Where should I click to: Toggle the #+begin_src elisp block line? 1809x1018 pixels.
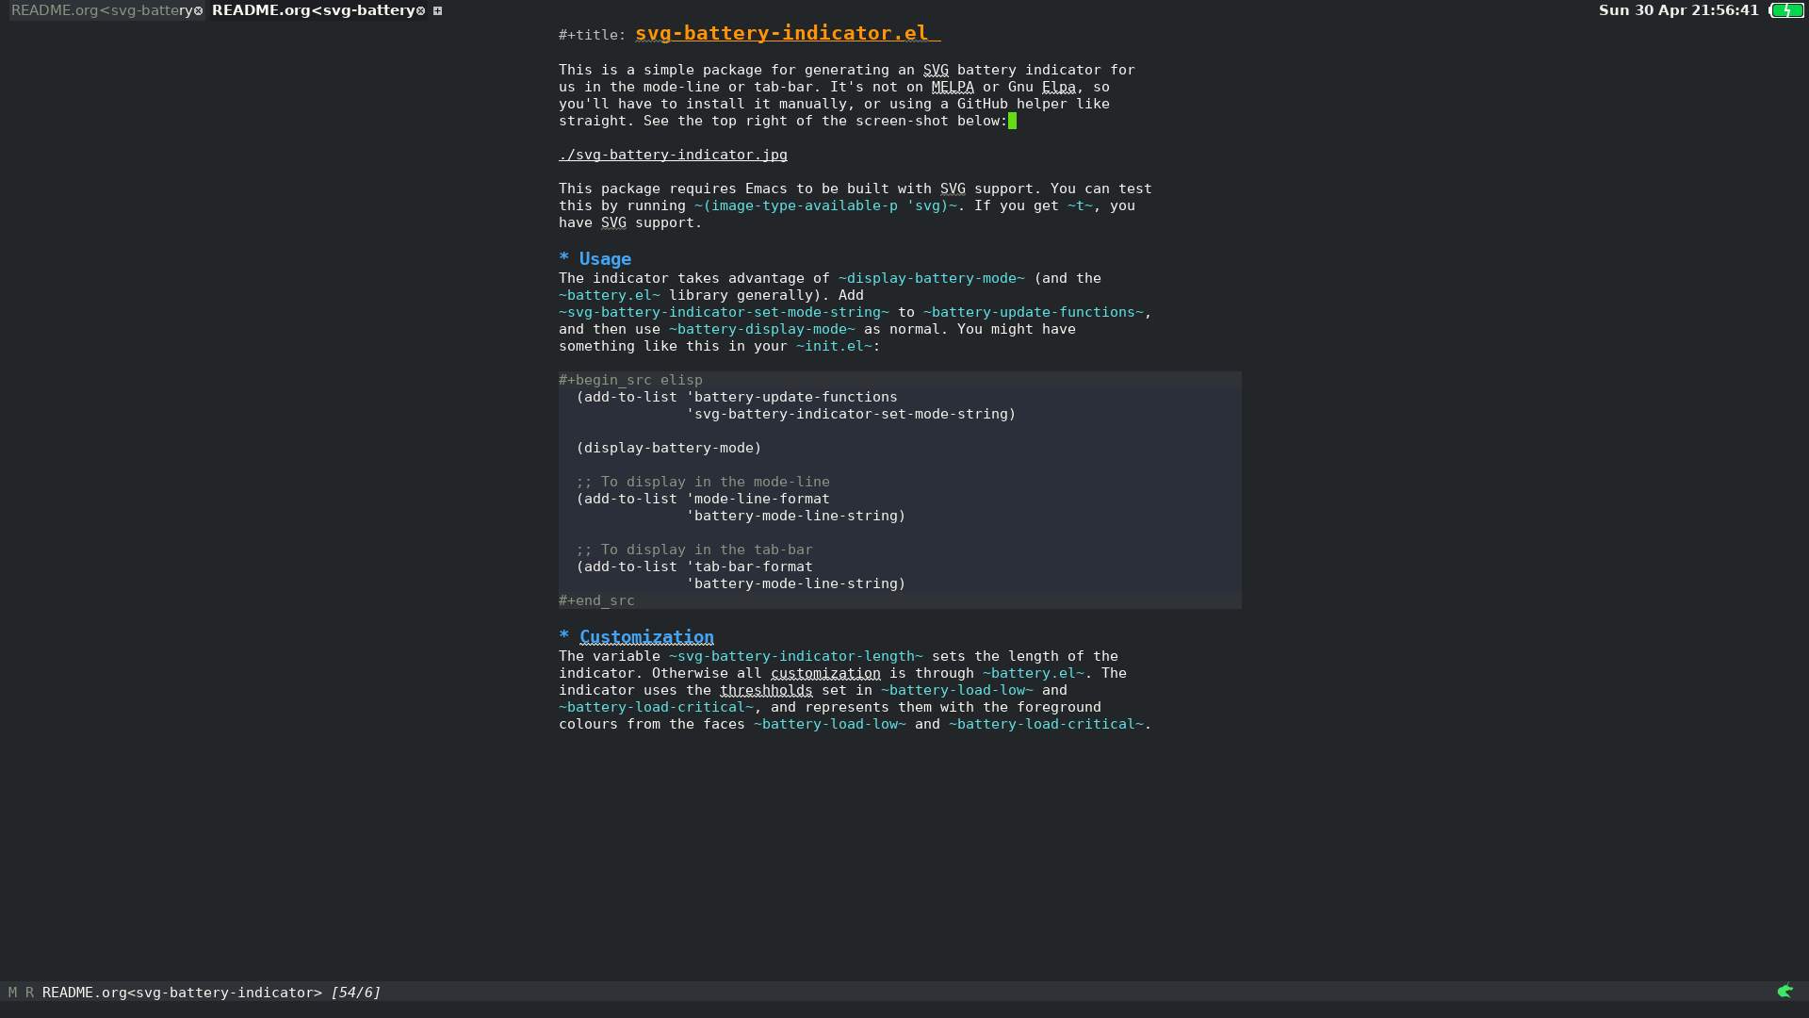click(x=630, y=380)
